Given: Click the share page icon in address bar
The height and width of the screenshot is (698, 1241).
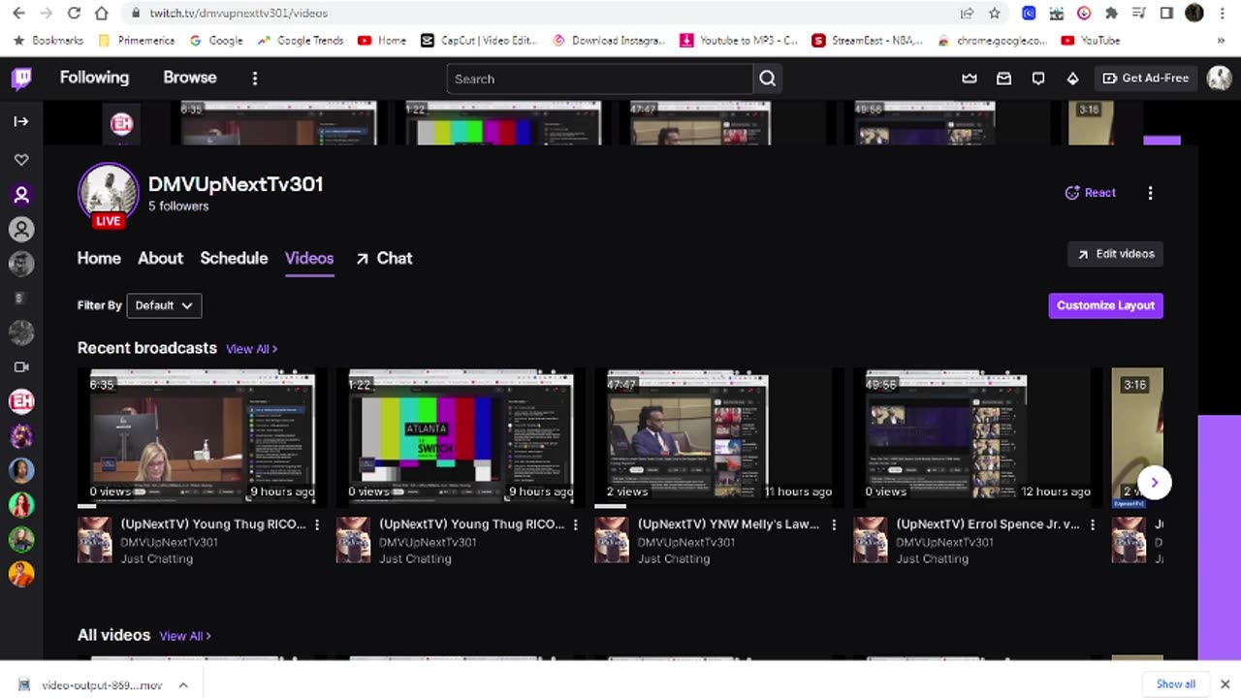Looking at the screenshot, I should click(x=967, y=13).
